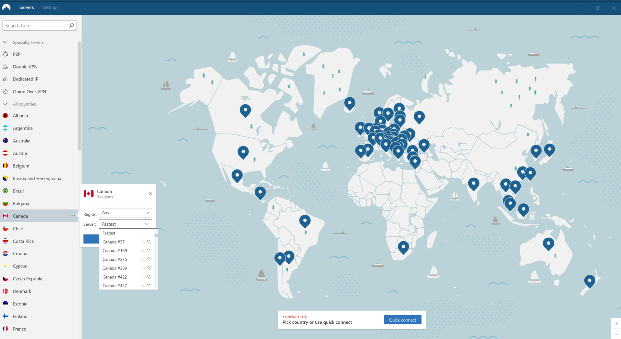Click the Czech Republic flag icon
This screenshot has width=621, height=339.
(5, 279)
